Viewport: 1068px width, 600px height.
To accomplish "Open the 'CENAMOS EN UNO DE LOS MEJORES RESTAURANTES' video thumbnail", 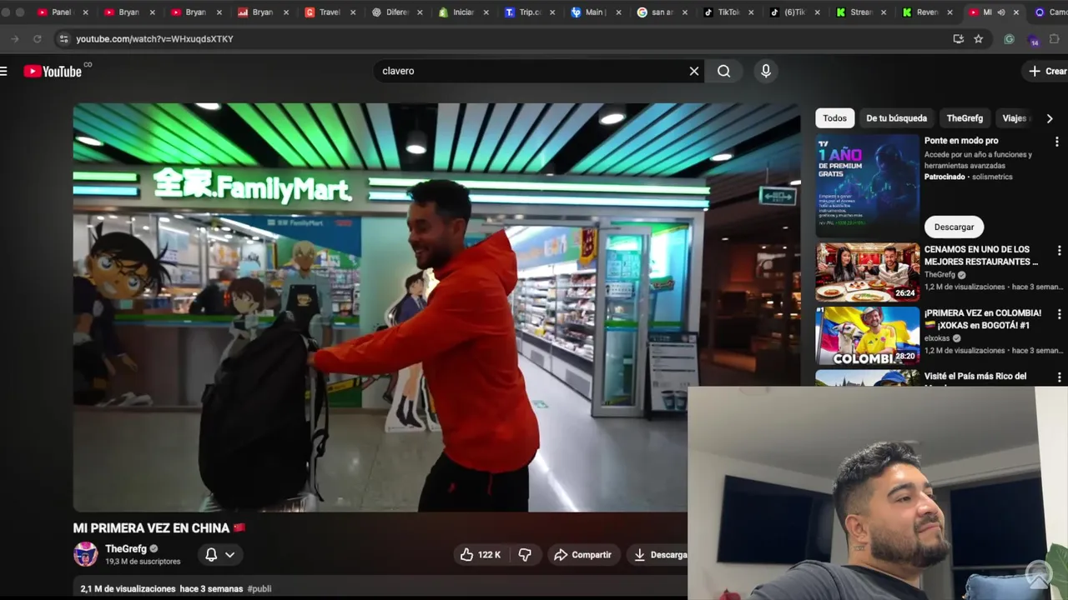I will [868, 272].
